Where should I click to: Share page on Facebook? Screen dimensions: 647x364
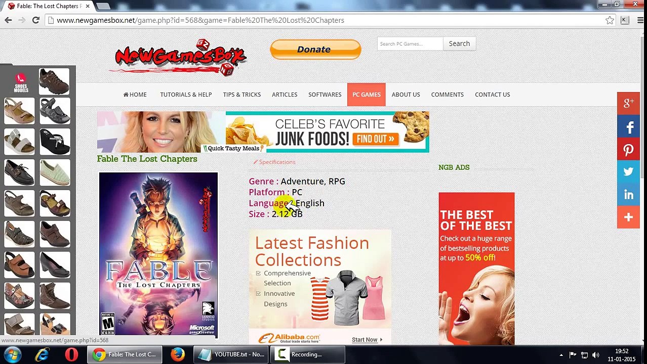click(628, 127)
